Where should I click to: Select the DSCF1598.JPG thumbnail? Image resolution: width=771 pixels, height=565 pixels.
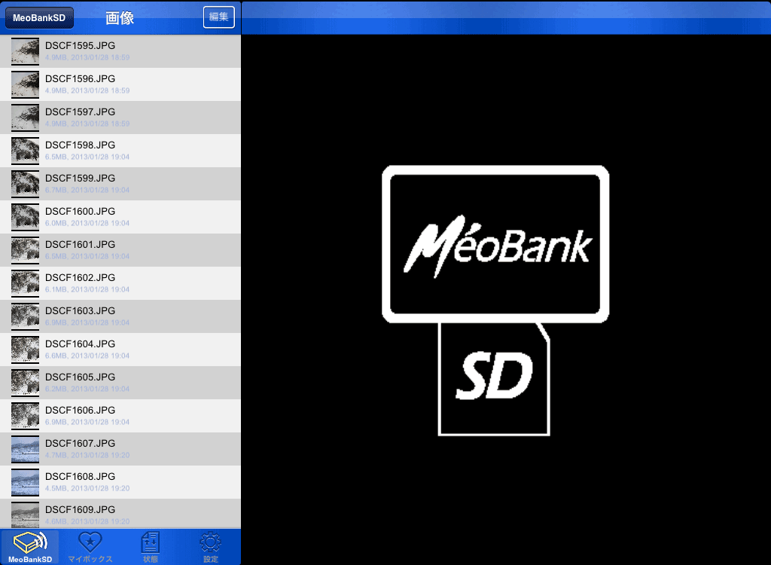tap(25, 151)
